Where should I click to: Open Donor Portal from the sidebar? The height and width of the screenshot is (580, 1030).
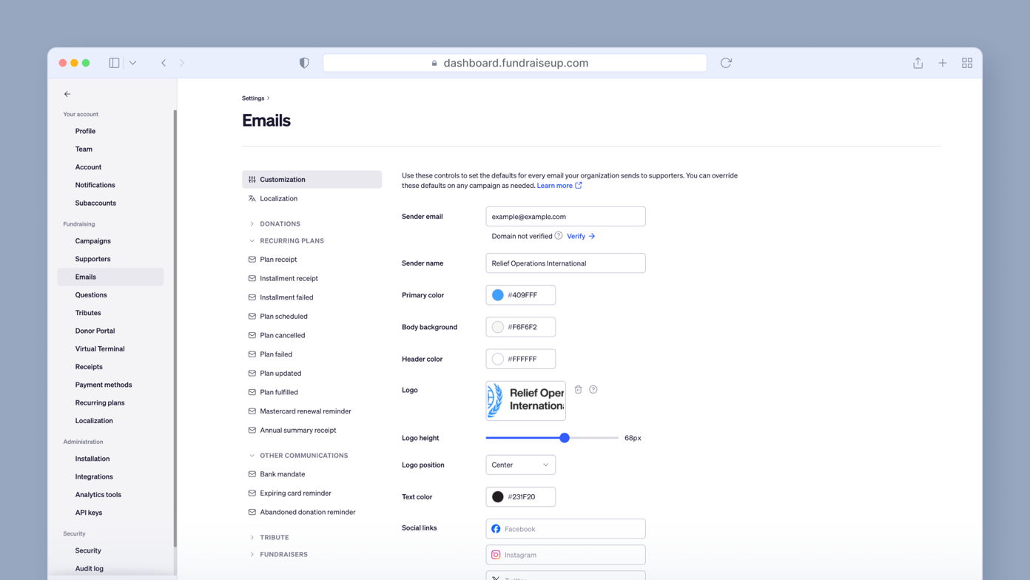coord(94,331)
